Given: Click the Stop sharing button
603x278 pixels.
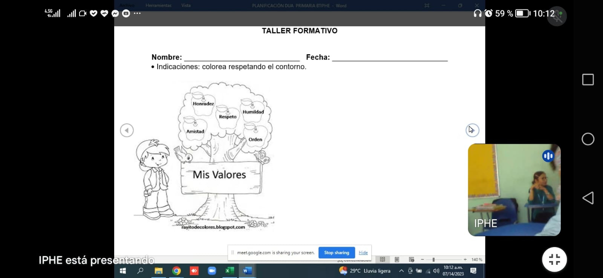Looking at the screenshot, I should (337, 253).
